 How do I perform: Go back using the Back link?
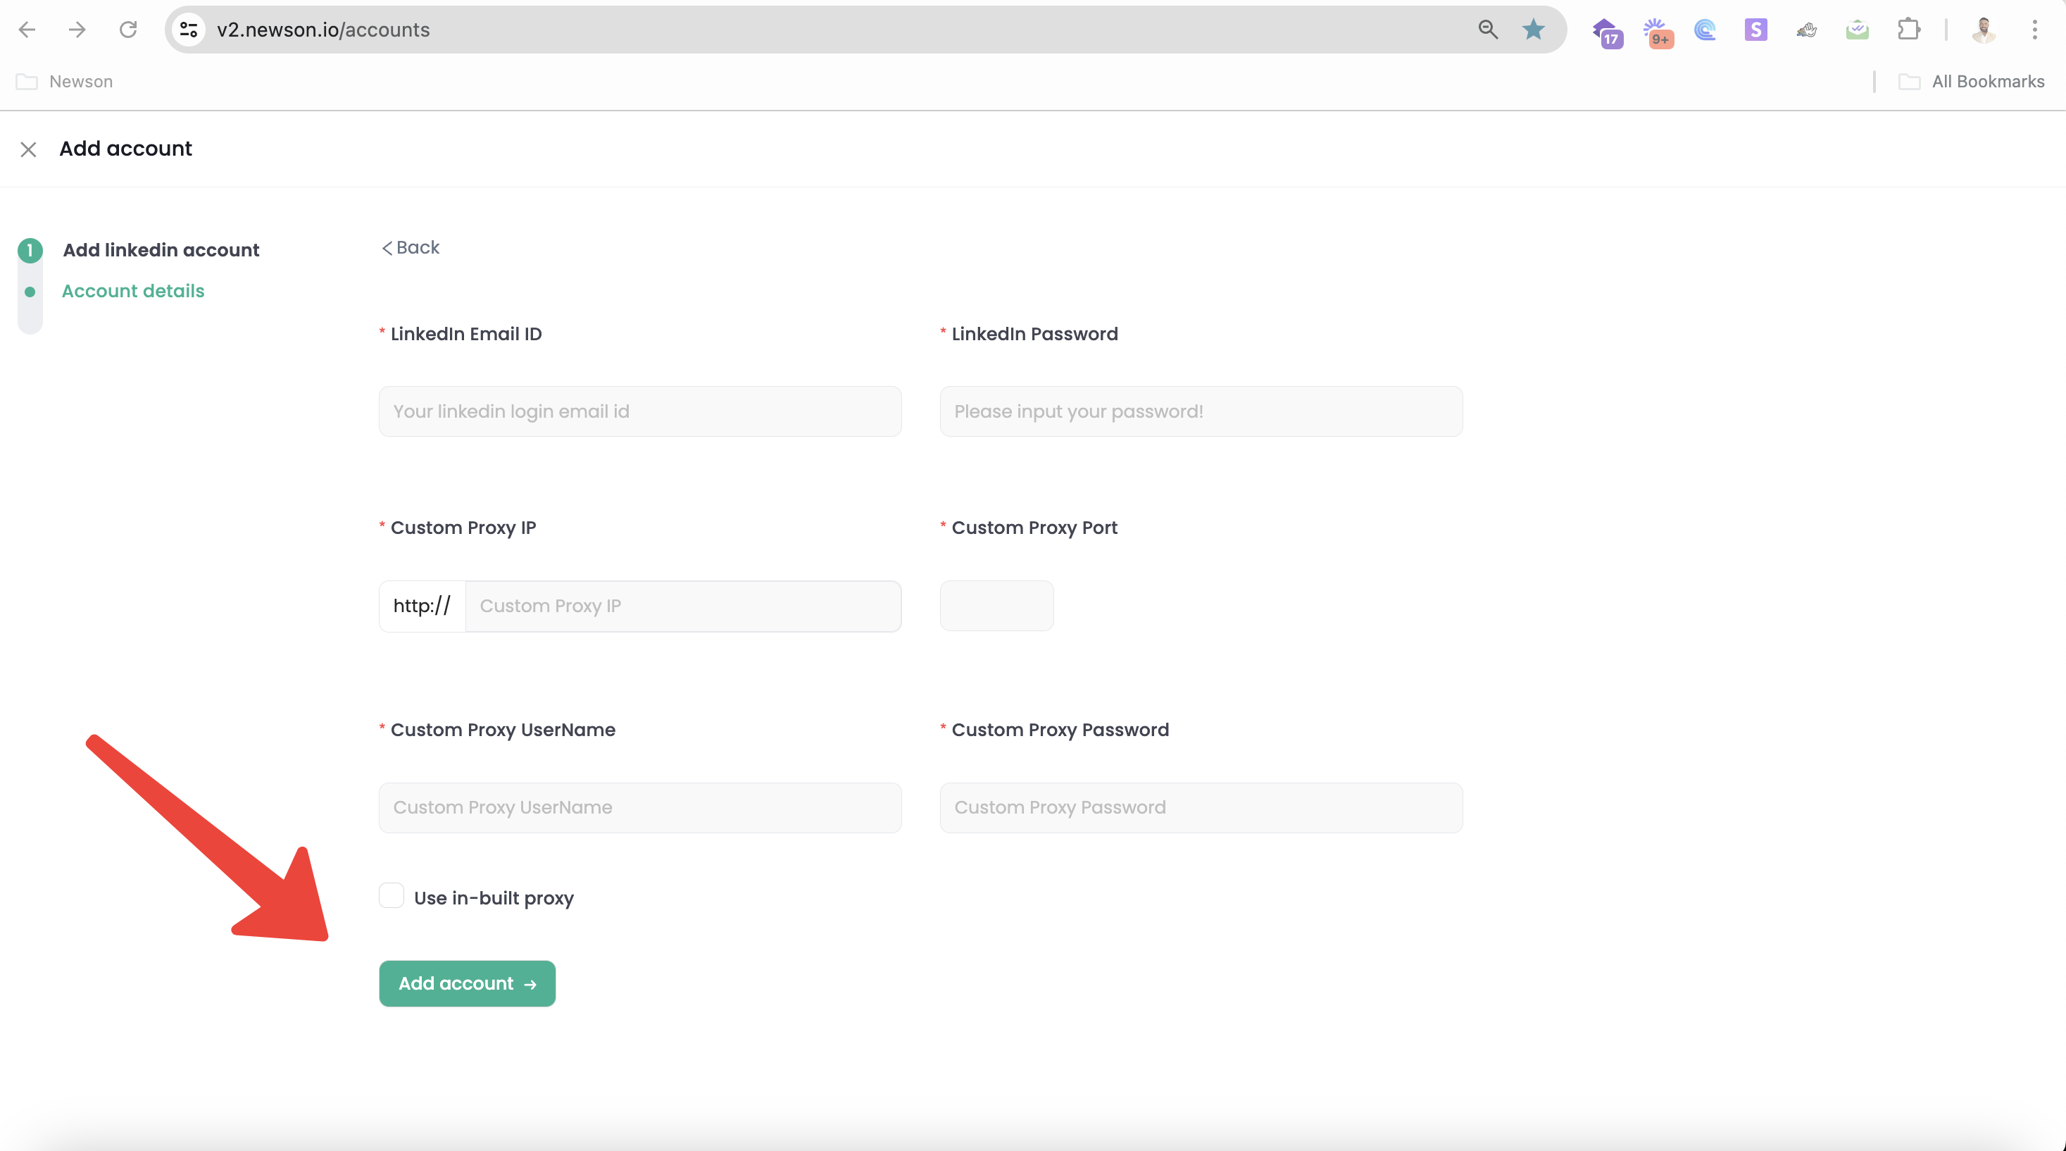click(411, 247)
